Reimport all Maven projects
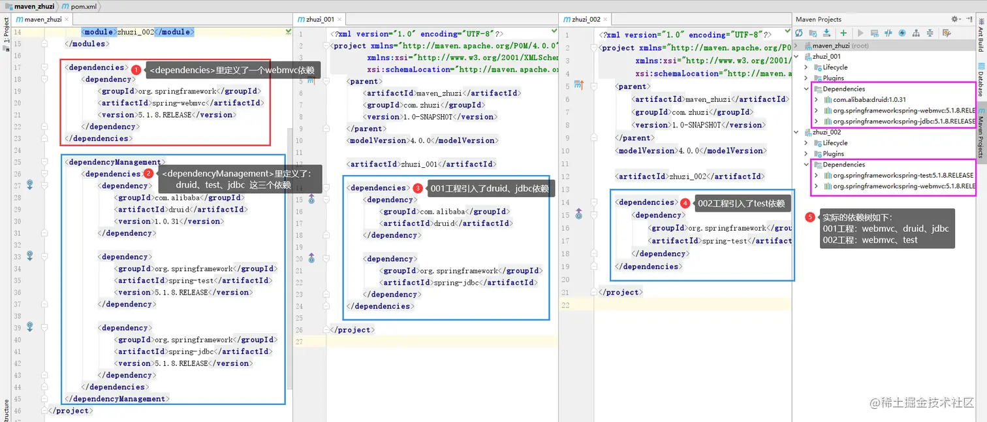Viewport: 987px width, 422px height. pos(799,33)
